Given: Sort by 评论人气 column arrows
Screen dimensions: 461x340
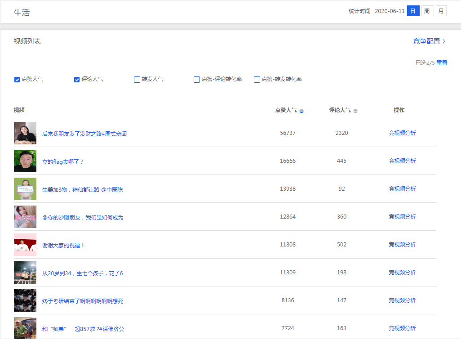Looking at the screenshot, I should click(355, 111).
